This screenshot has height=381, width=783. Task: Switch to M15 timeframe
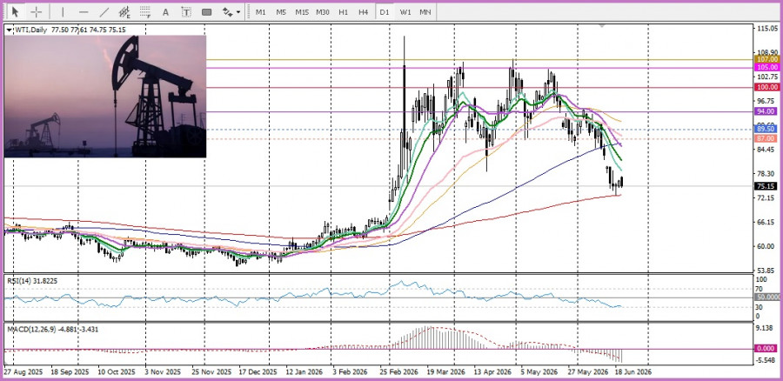click(x=302, y=11)
